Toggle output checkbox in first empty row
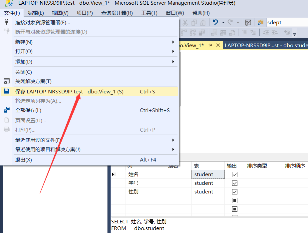 (x=235, y=200)
